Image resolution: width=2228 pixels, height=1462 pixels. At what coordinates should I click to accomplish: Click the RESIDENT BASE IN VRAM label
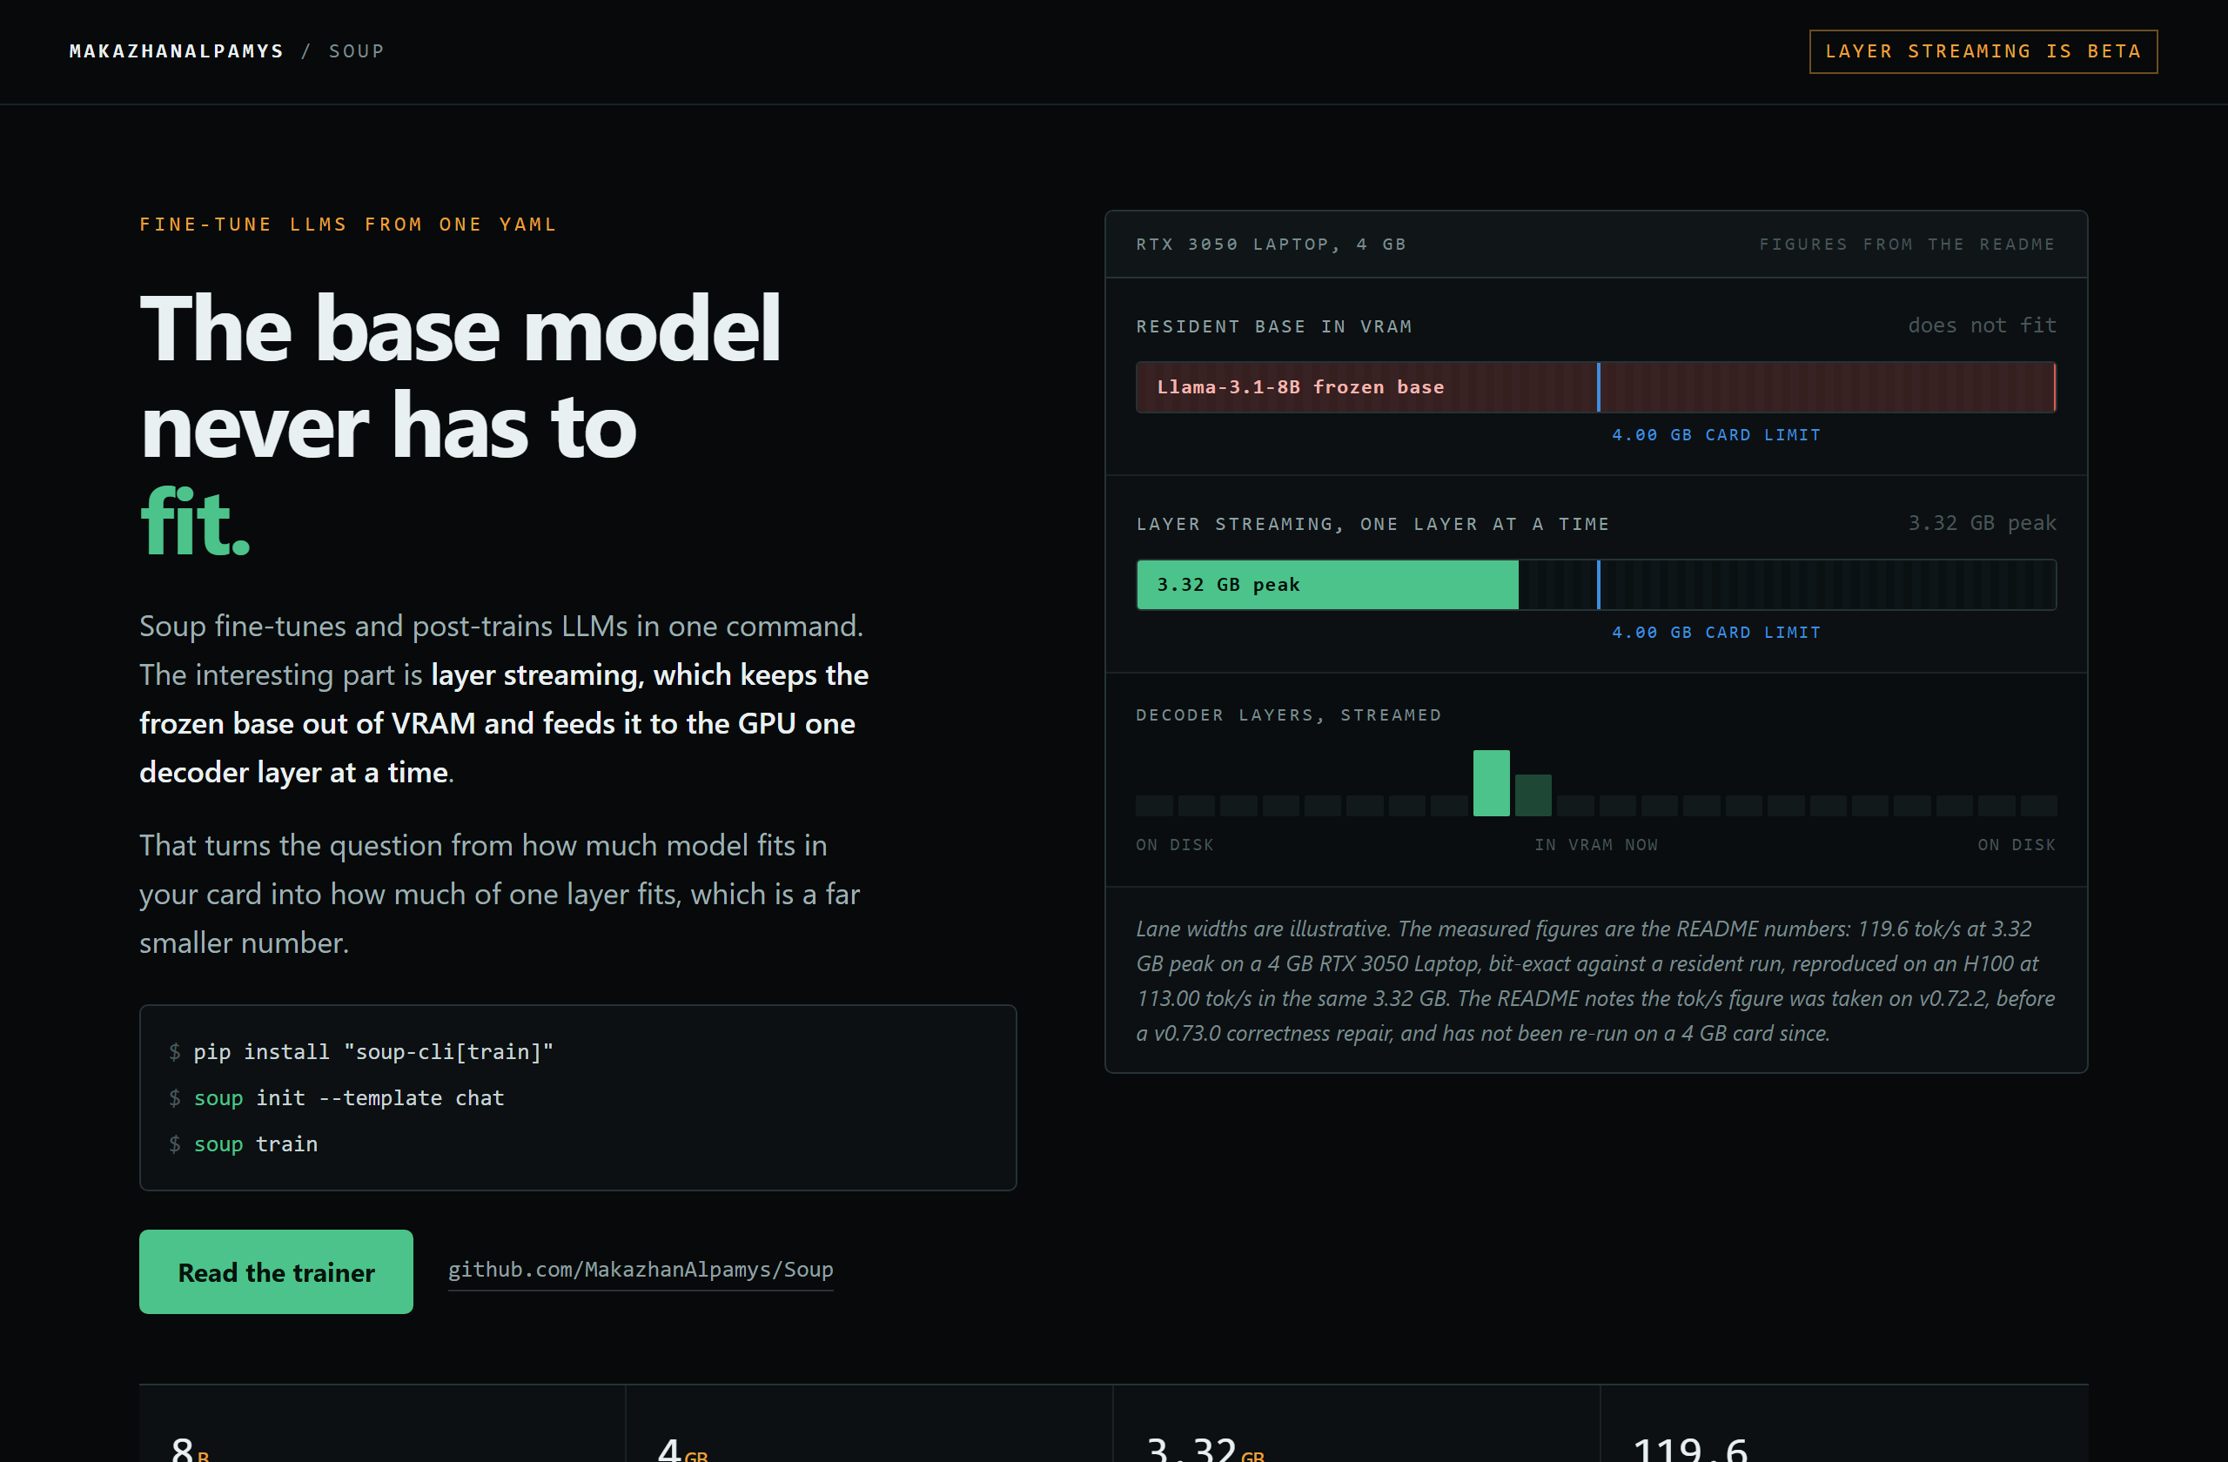(1274, 325)
